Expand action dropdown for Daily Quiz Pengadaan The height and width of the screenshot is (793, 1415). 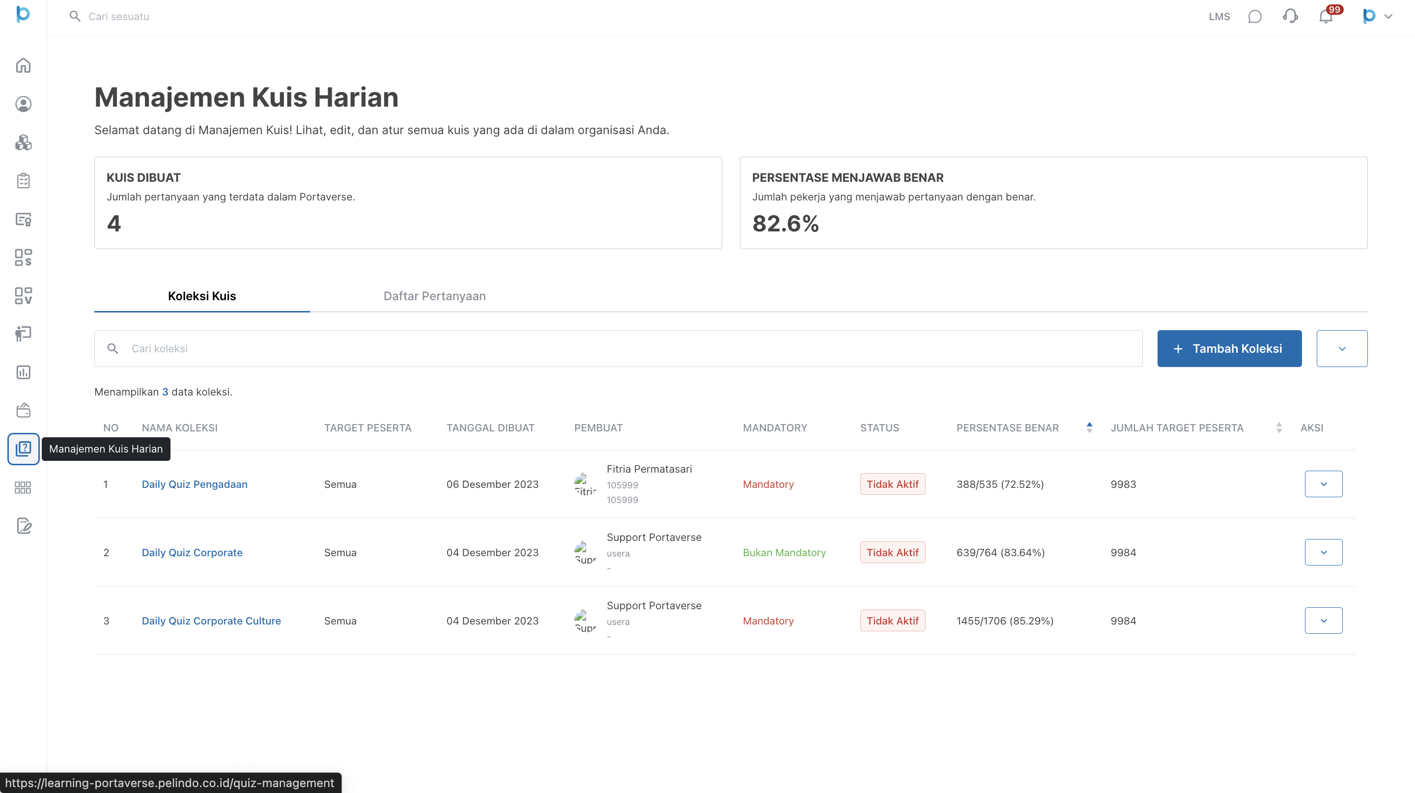[1323, 484]
